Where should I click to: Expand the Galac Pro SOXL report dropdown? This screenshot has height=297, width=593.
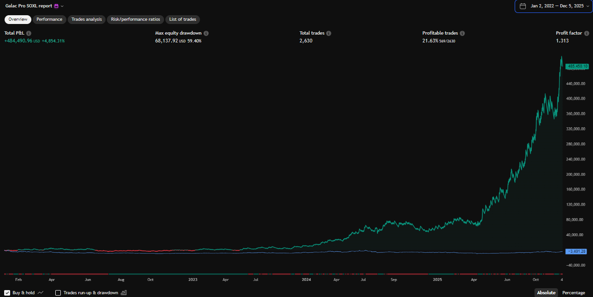coord(62,6)
